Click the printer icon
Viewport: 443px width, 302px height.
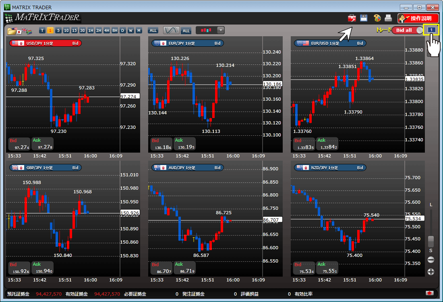click(389, 18)
